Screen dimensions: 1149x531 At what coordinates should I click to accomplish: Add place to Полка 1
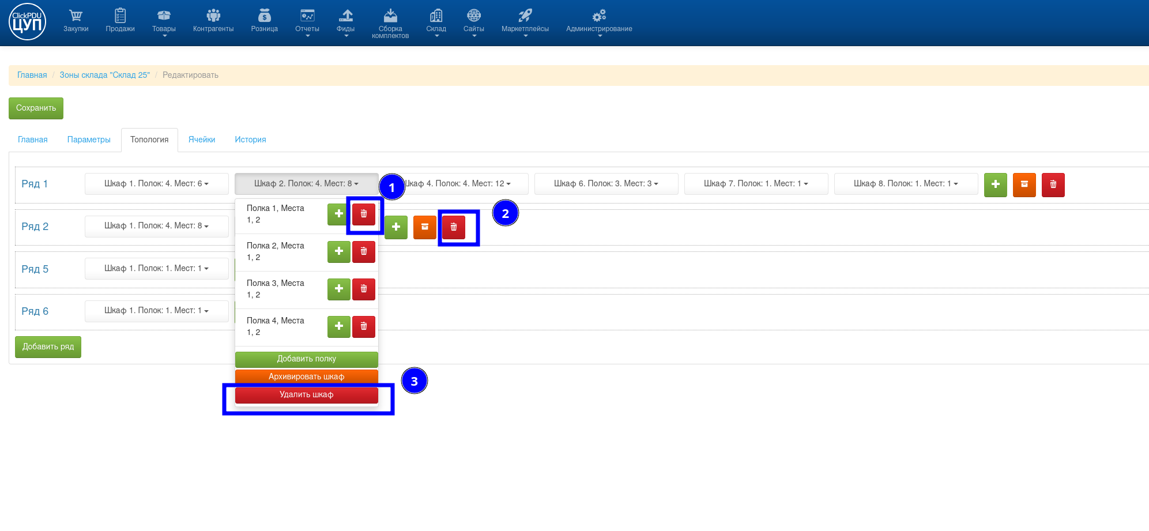[339, 214]
